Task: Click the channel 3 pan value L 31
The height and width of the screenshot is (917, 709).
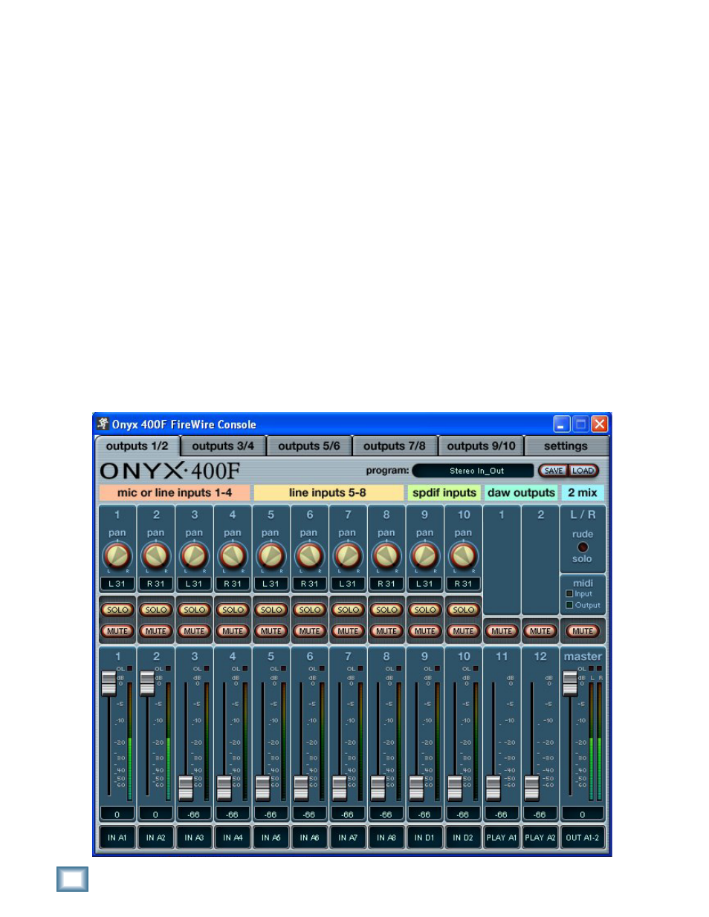Action: click(x=195, y=584)
